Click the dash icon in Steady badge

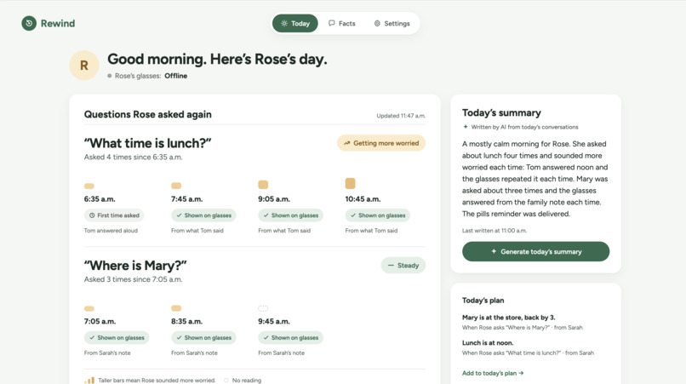click(391, 266)
